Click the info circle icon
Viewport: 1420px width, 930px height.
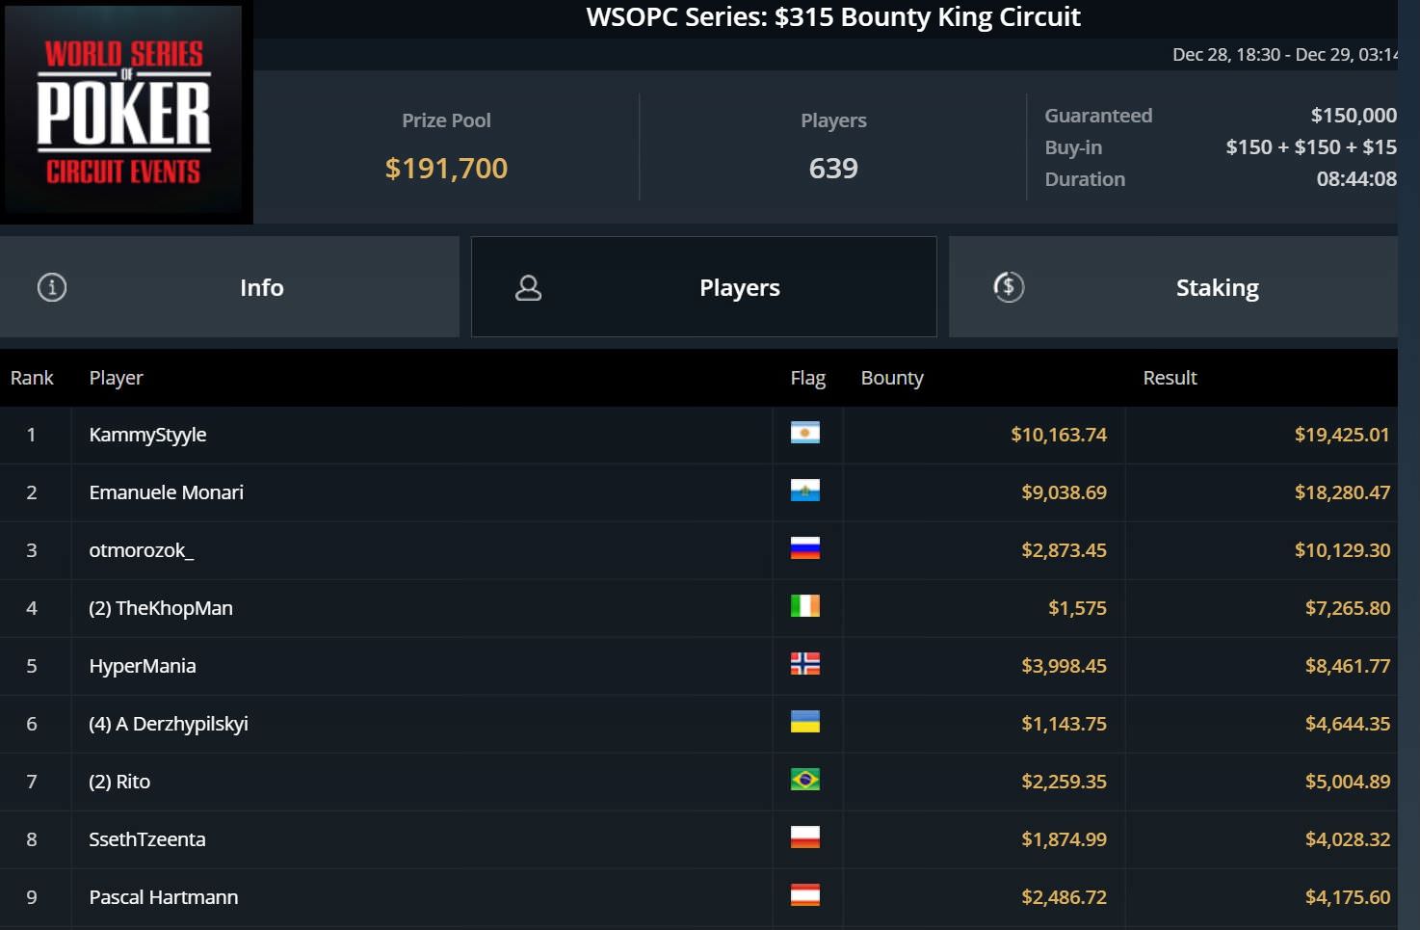52,287
